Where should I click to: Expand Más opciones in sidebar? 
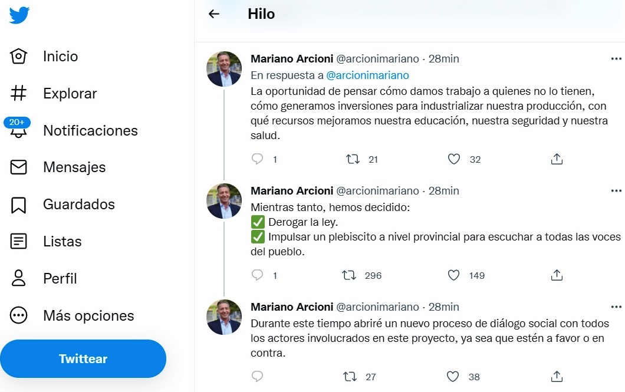tap(72, 316)
